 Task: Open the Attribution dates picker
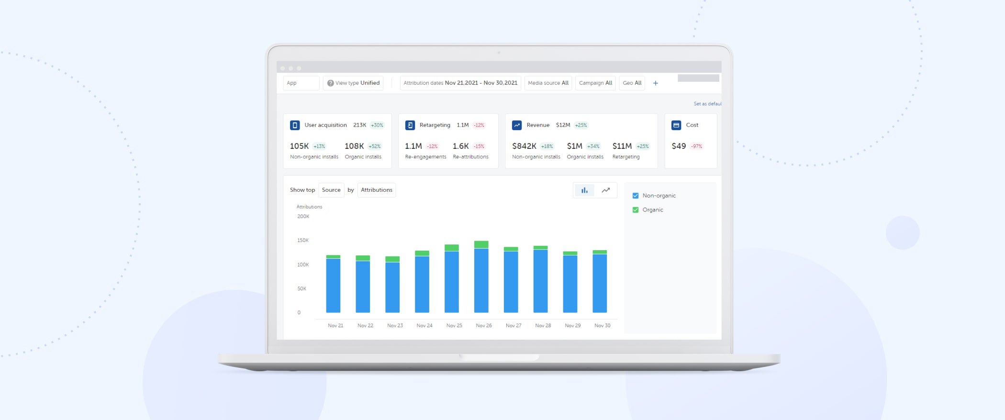[460, 83]
